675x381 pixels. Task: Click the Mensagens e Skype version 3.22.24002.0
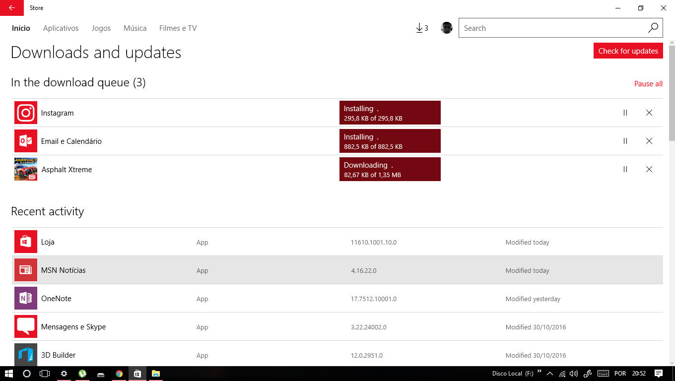tap(369, 327)
